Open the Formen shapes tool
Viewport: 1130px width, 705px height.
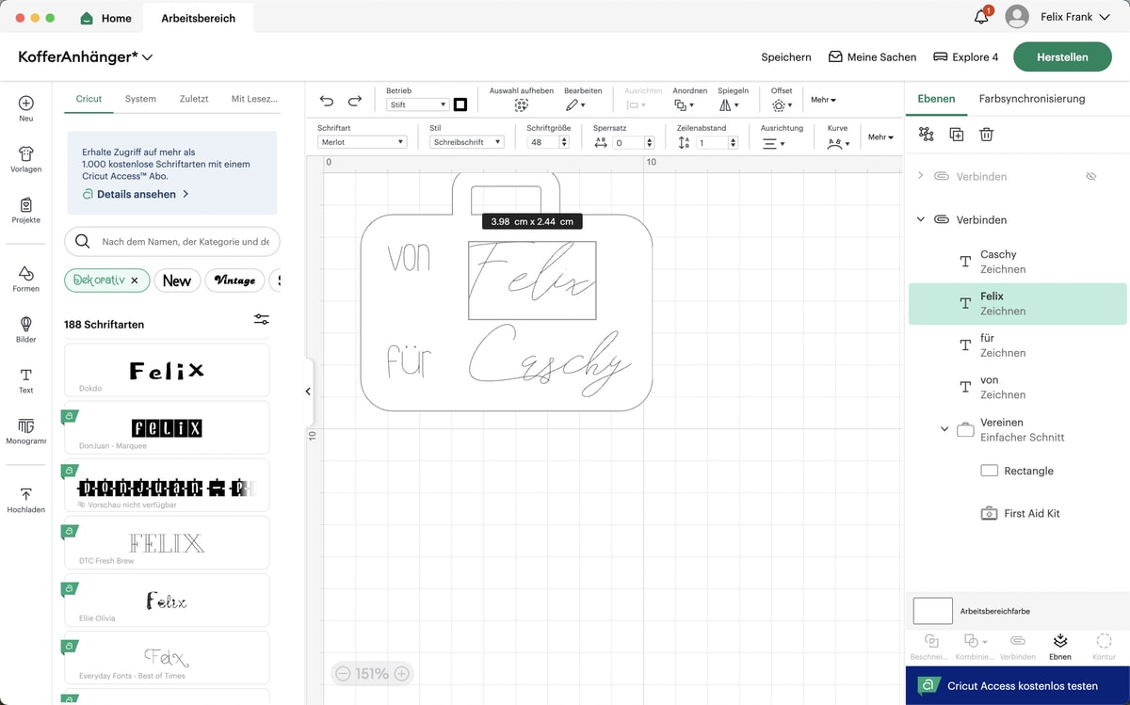(26, 278)
